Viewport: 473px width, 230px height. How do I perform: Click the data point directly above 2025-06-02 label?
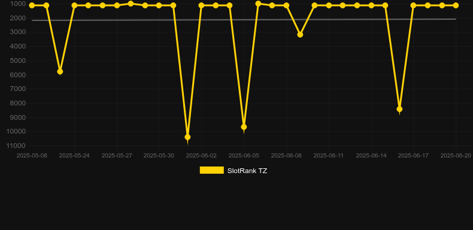point(202,5)
